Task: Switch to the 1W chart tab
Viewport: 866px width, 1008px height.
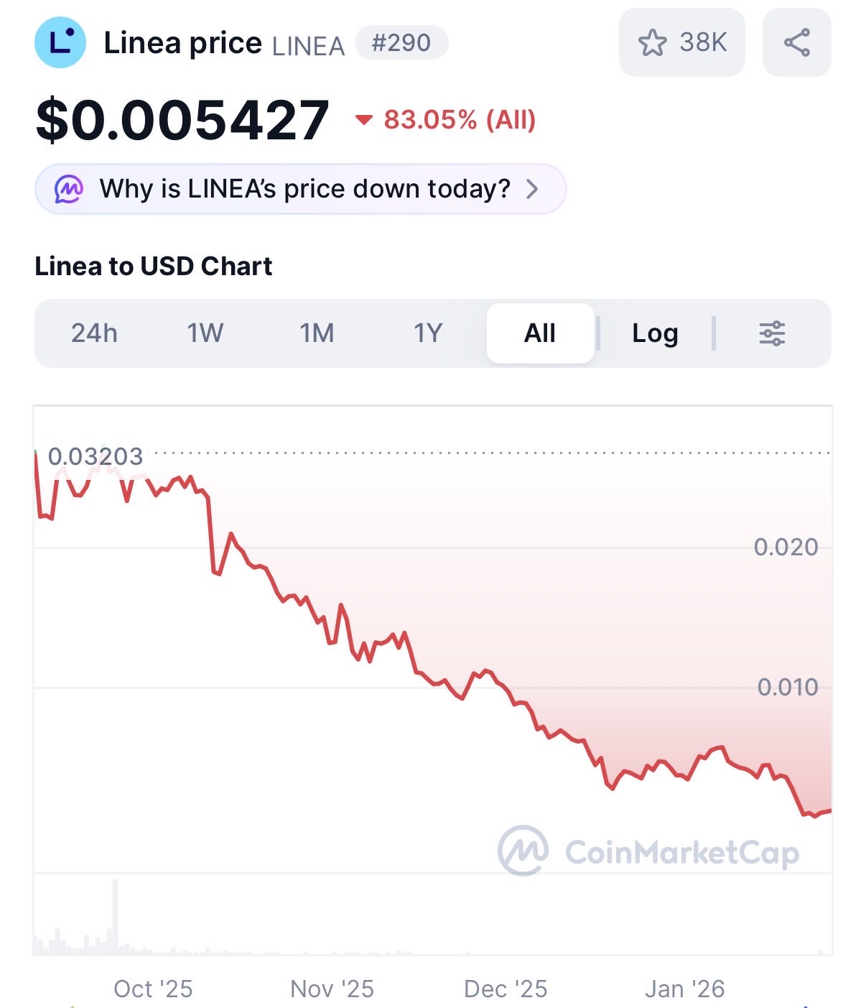Action: [205, 333]
